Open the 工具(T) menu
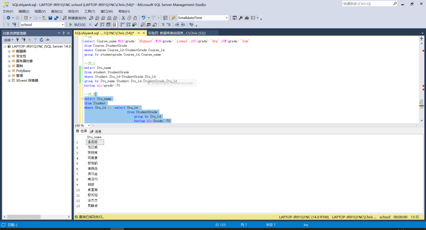The height and width of the screenshot is (230, 426). point(90,11)
